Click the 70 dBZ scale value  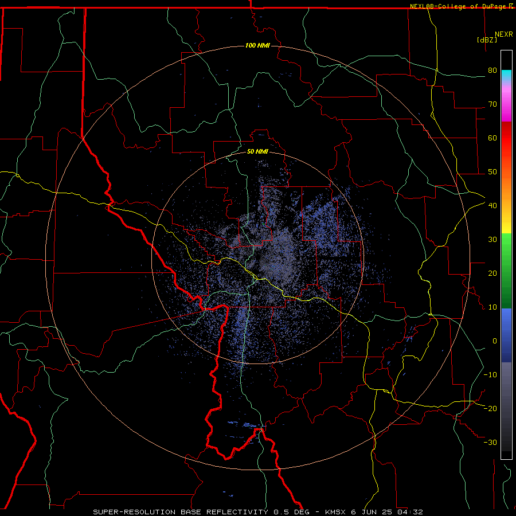[x=492, y=104]
